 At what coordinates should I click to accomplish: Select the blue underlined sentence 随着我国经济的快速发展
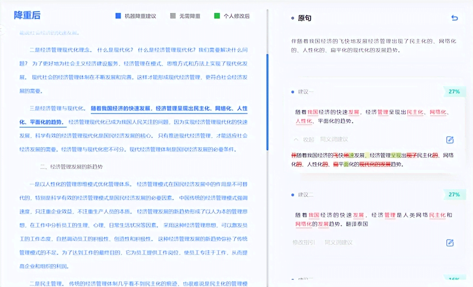121,108
